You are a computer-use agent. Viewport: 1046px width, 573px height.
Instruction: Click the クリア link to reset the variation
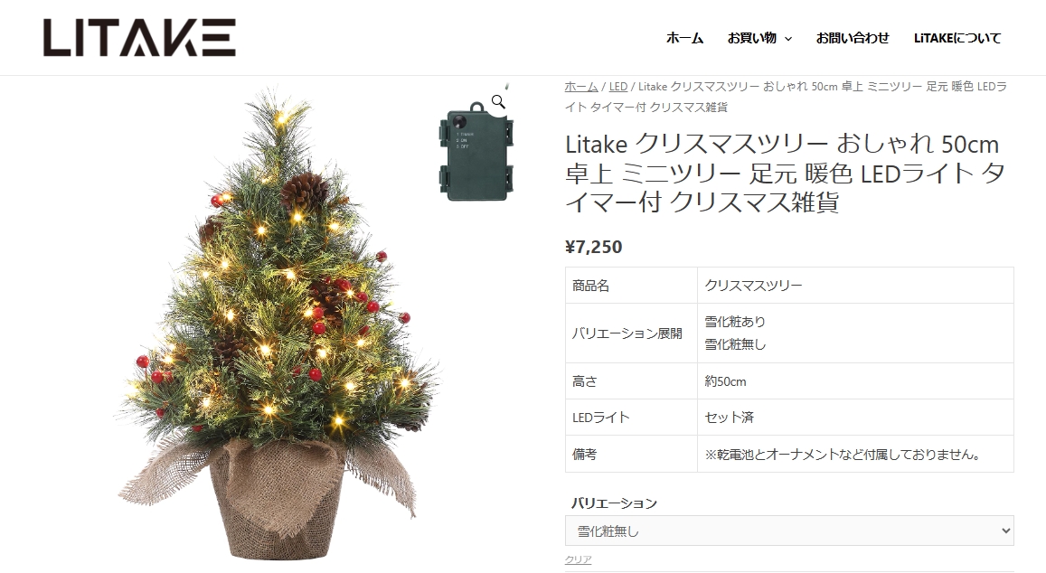tap(578, 559)
